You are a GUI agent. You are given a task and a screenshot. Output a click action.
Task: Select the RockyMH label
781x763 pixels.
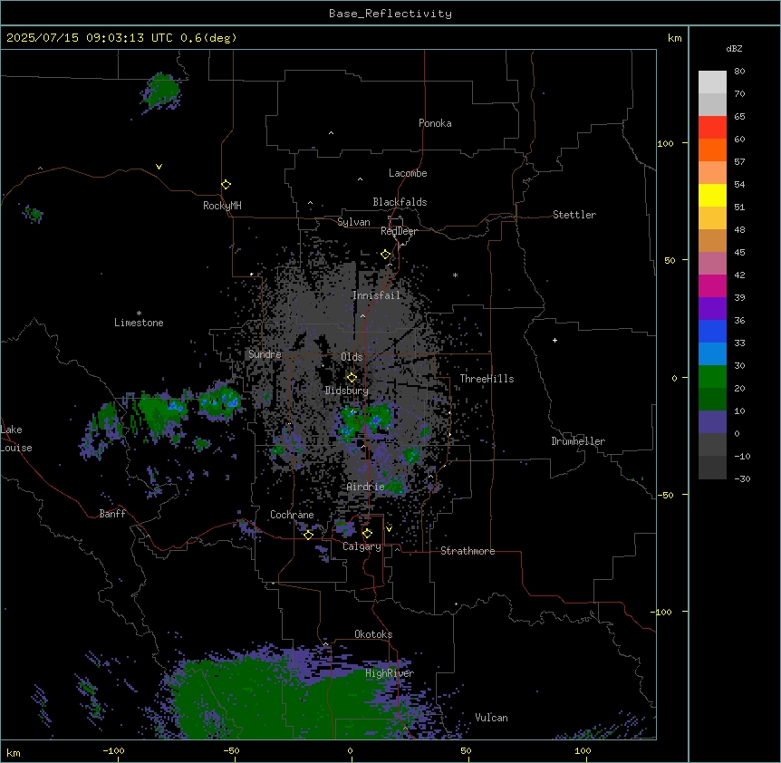(x=222, y=206)
